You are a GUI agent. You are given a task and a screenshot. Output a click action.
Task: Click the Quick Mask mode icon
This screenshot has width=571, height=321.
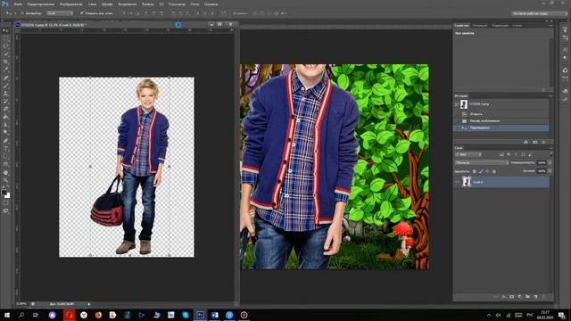6,203
